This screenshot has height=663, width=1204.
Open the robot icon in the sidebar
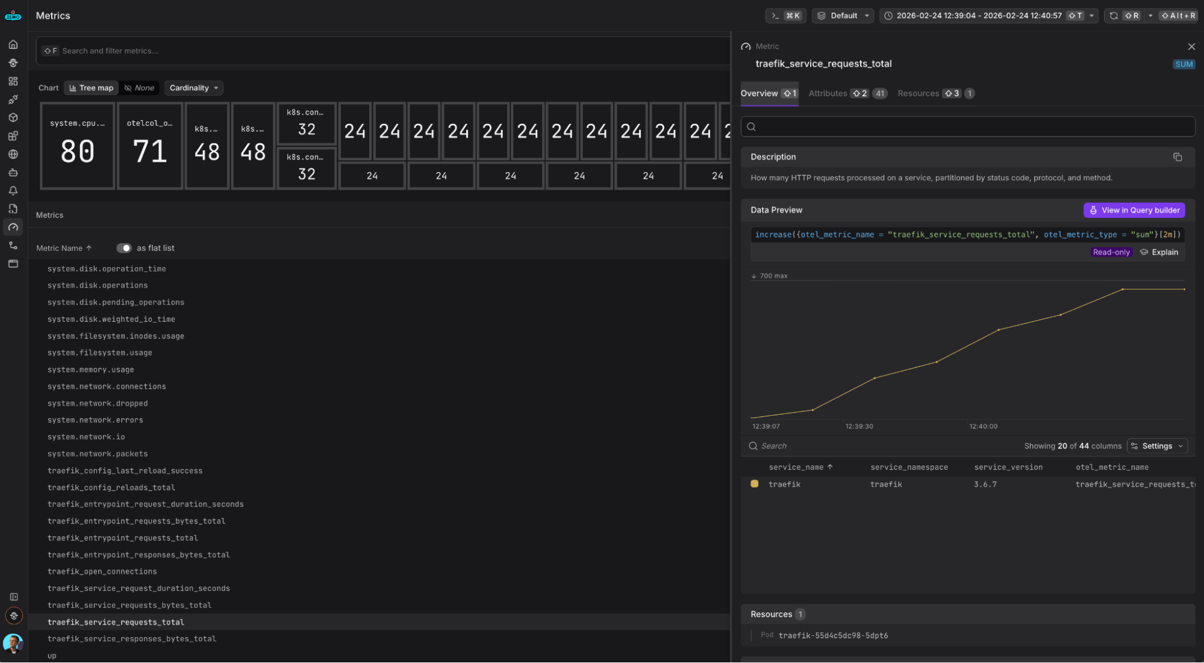click(13, 173)
